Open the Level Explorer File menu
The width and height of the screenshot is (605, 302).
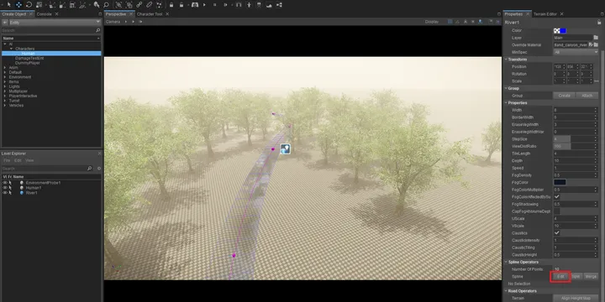[6, 160]
